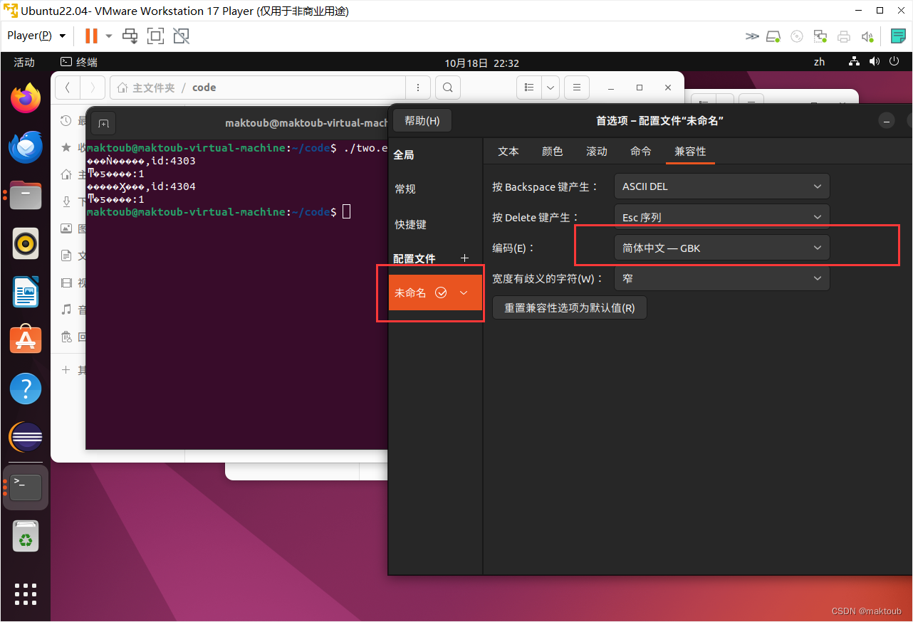
Task: Open the 帮助(H) menu
Action: (x=422, y=120)
